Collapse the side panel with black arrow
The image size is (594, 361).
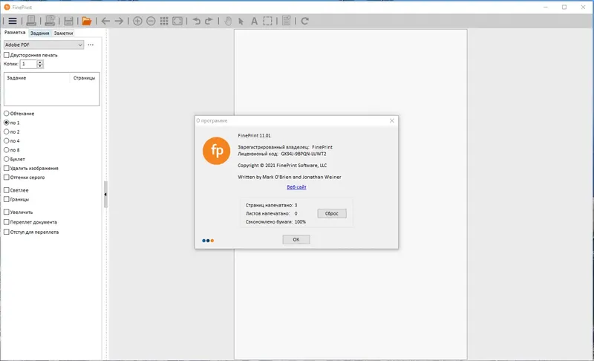(x=105, y=195)
